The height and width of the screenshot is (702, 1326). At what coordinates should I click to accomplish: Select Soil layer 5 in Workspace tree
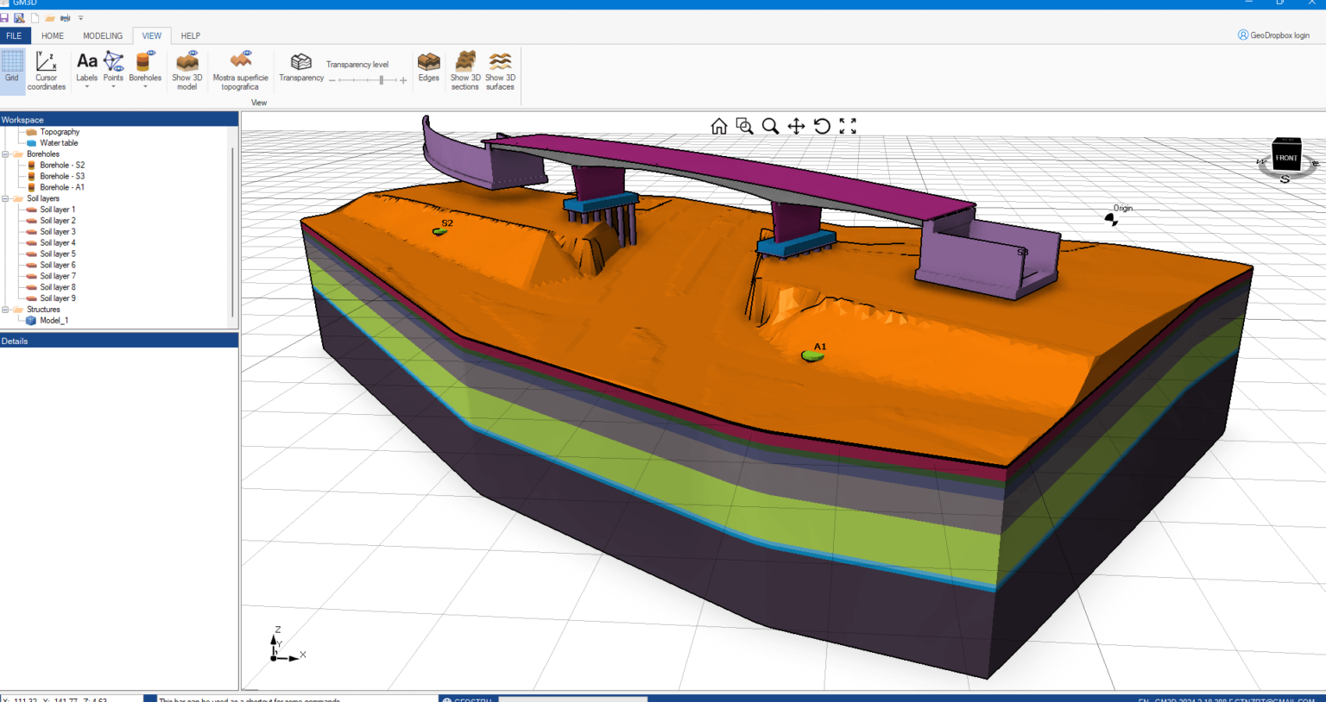57,254
